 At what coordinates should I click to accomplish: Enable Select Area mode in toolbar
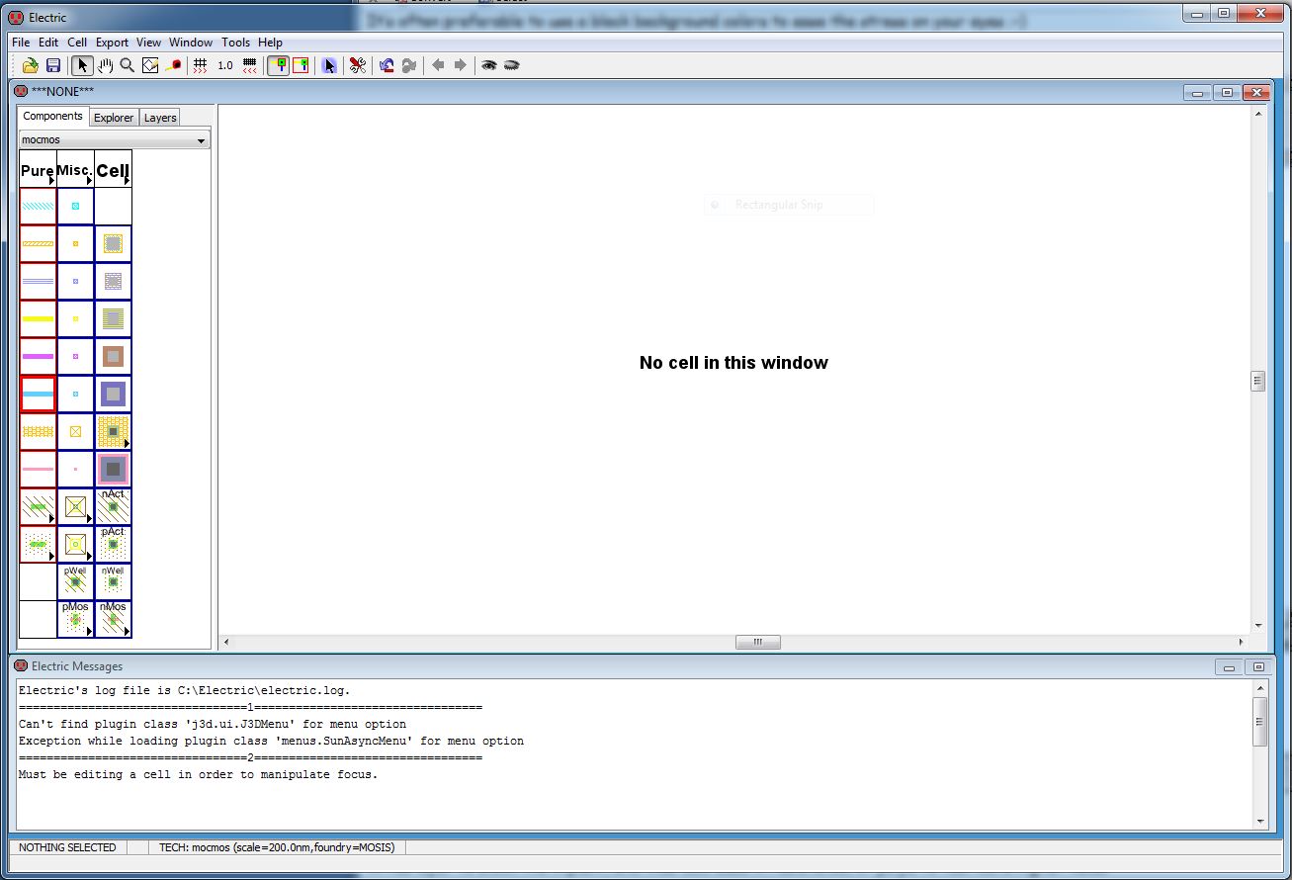[x=301, y=65]
